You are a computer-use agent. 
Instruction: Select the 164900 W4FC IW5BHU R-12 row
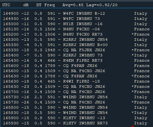[75, 13]
